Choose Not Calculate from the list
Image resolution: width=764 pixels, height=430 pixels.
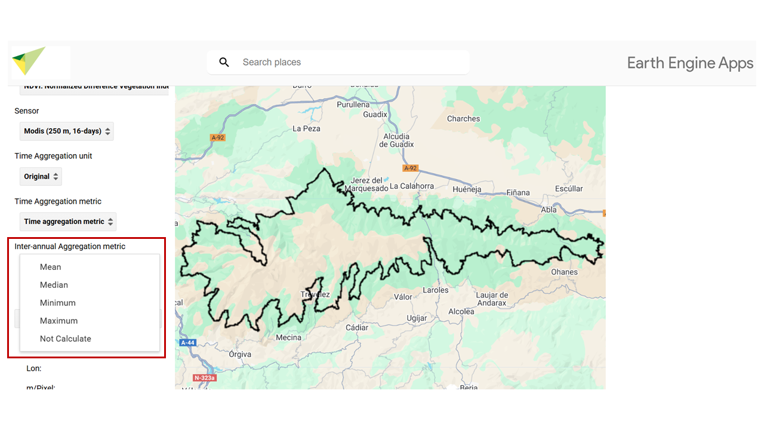point(66,339)
